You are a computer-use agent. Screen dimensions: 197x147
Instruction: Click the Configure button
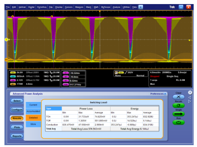coord(17,110)
